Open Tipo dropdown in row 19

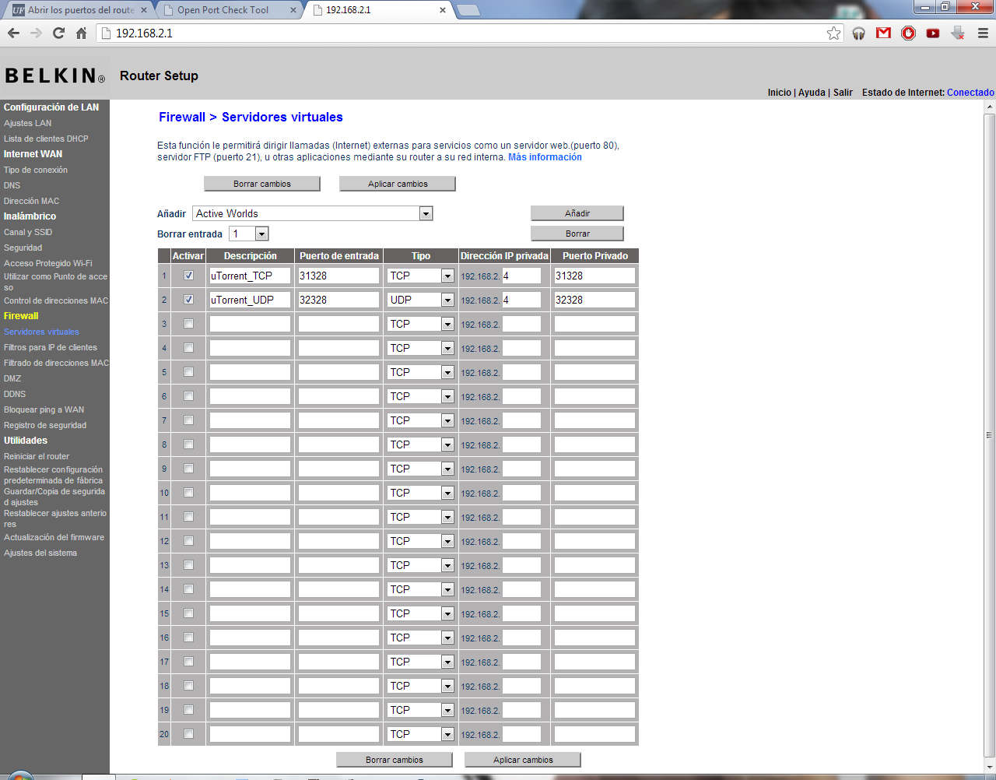[421, 710]
